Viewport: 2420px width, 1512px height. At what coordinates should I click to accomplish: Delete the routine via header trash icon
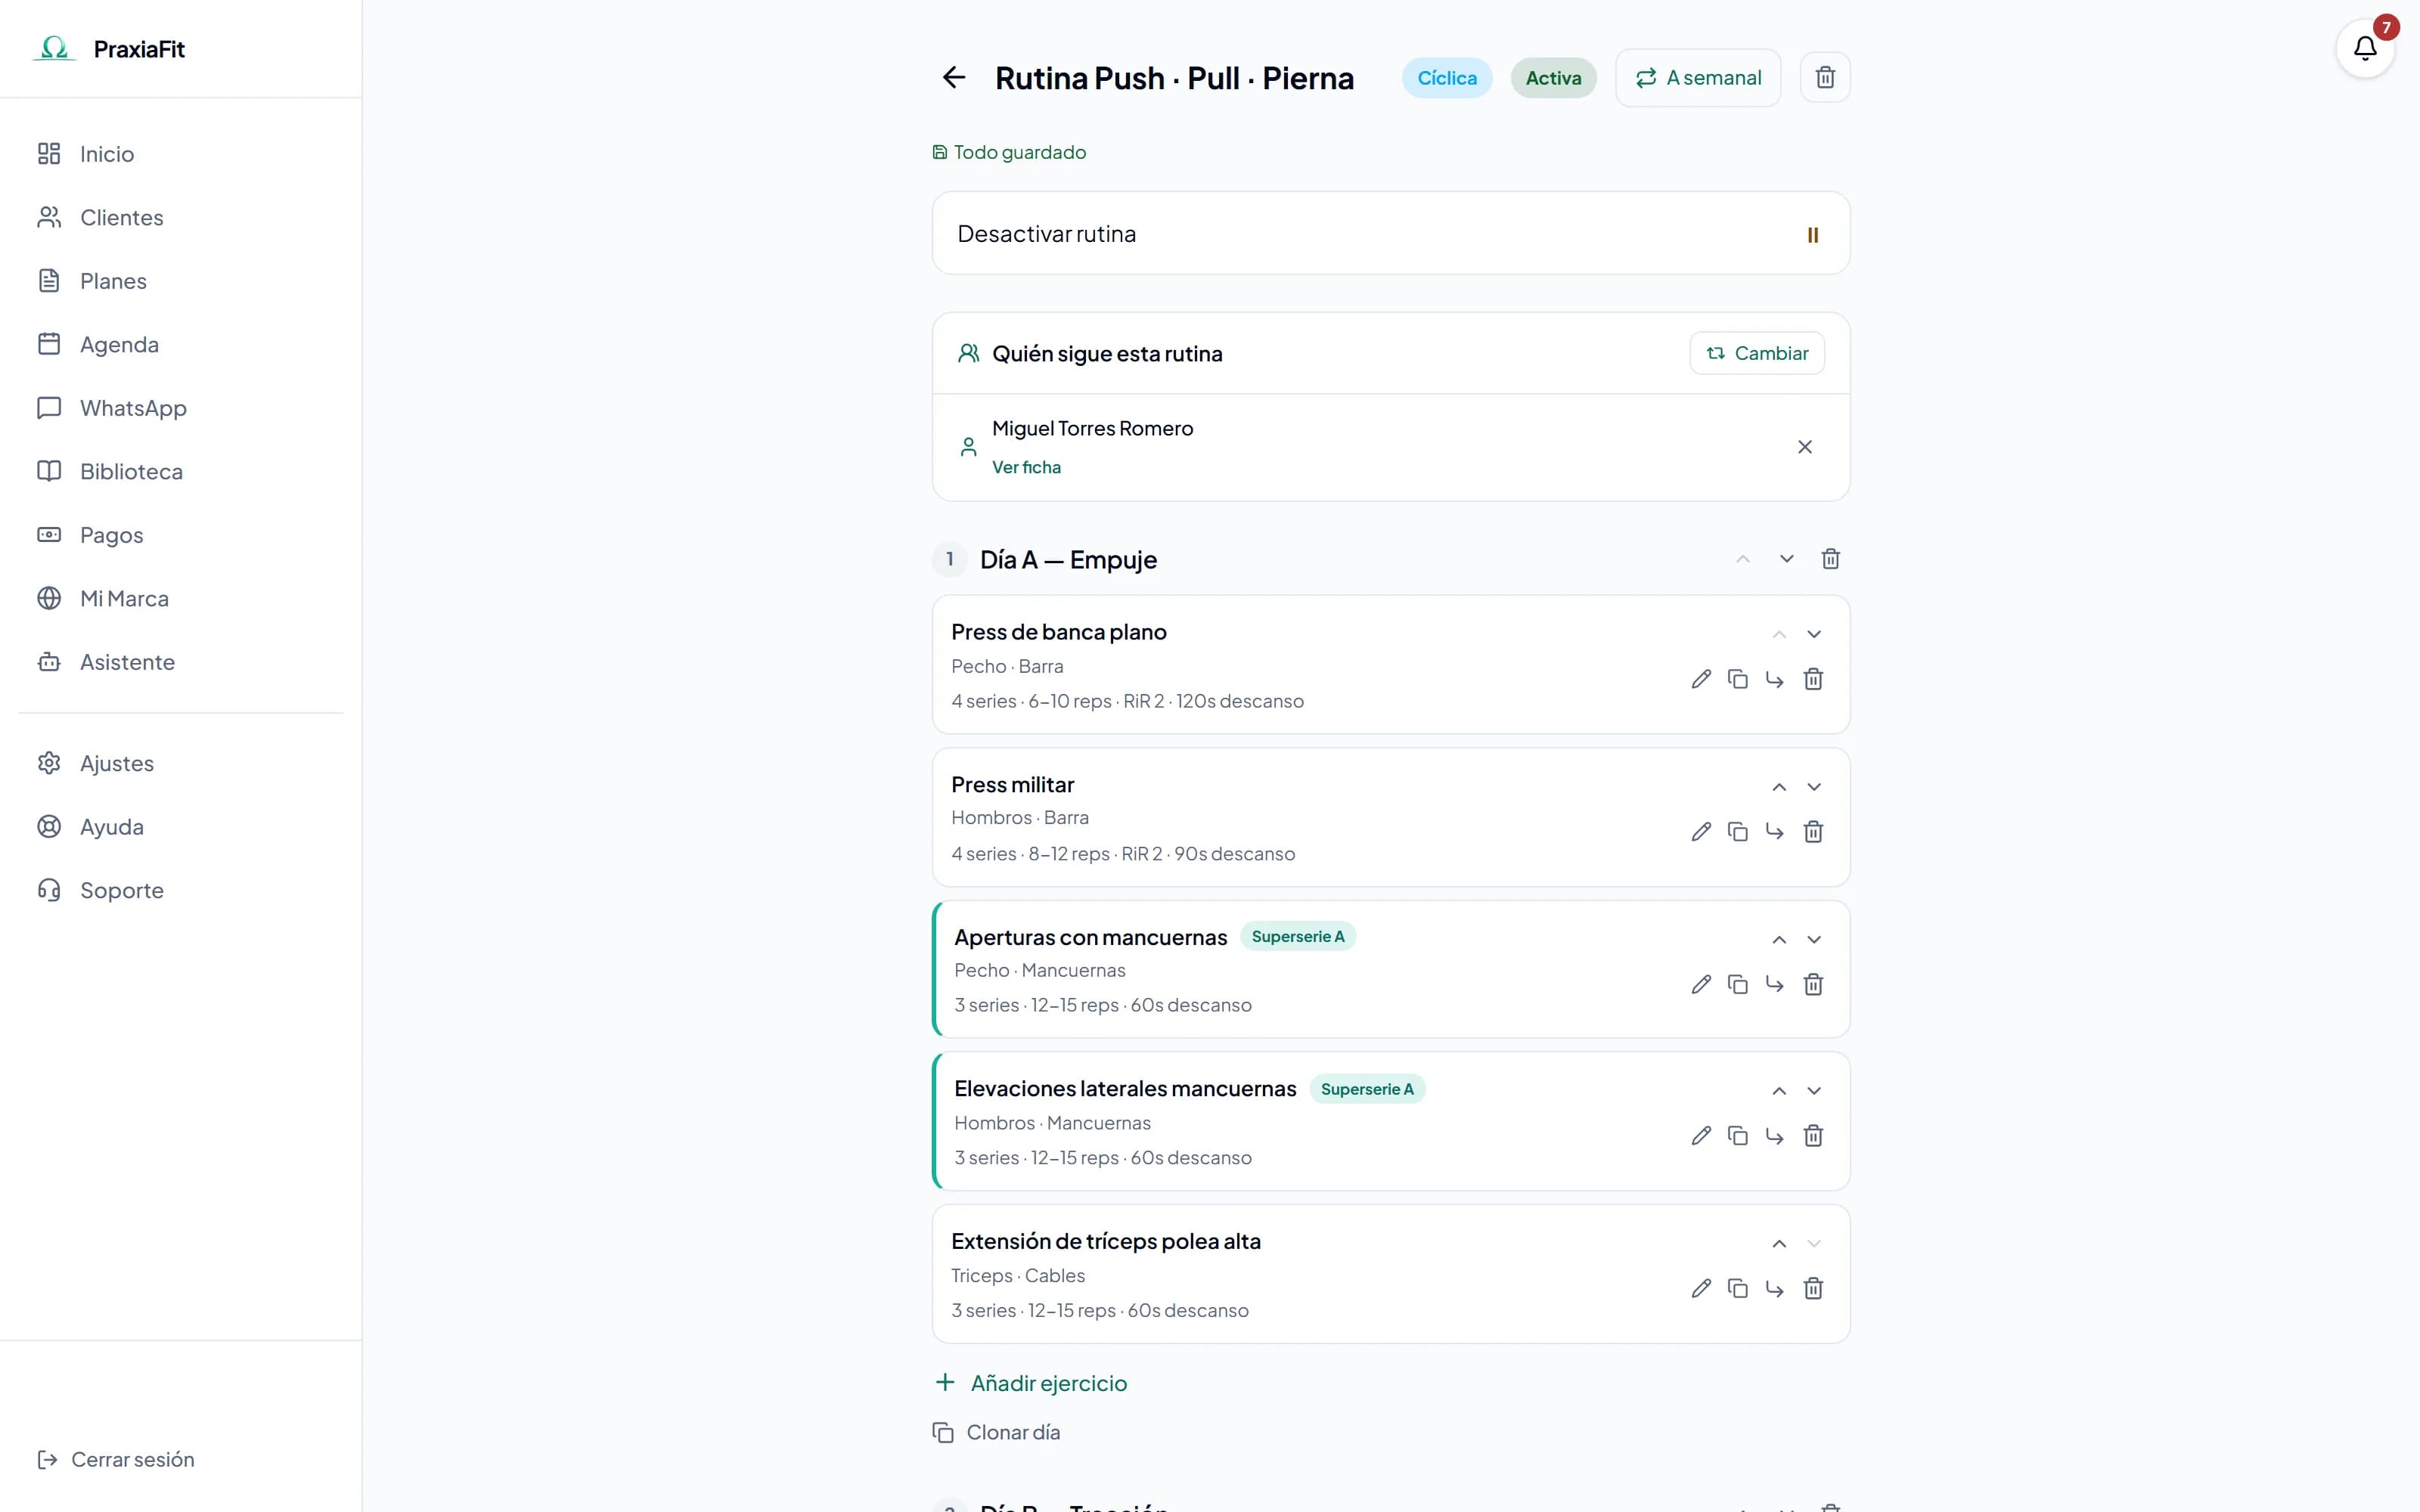[1825, 78]
